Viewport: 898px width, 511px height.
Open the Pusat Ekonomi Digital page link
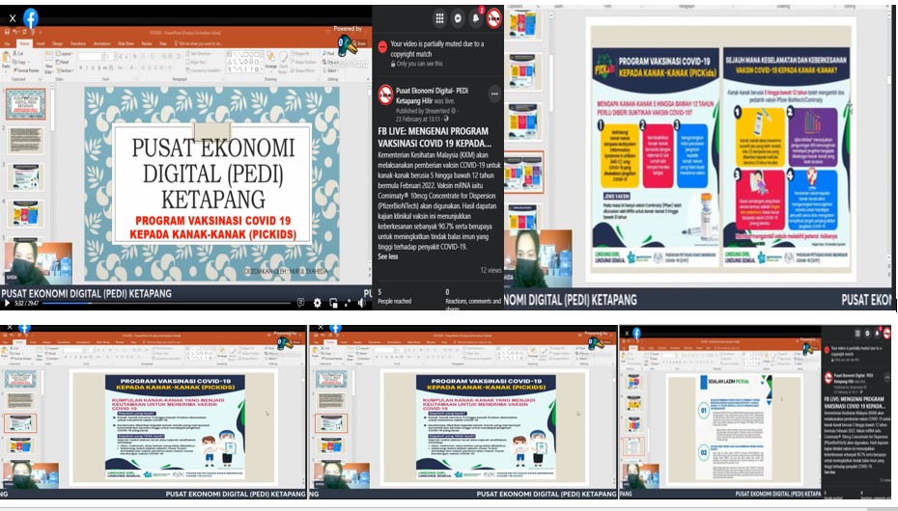(433, 95)
